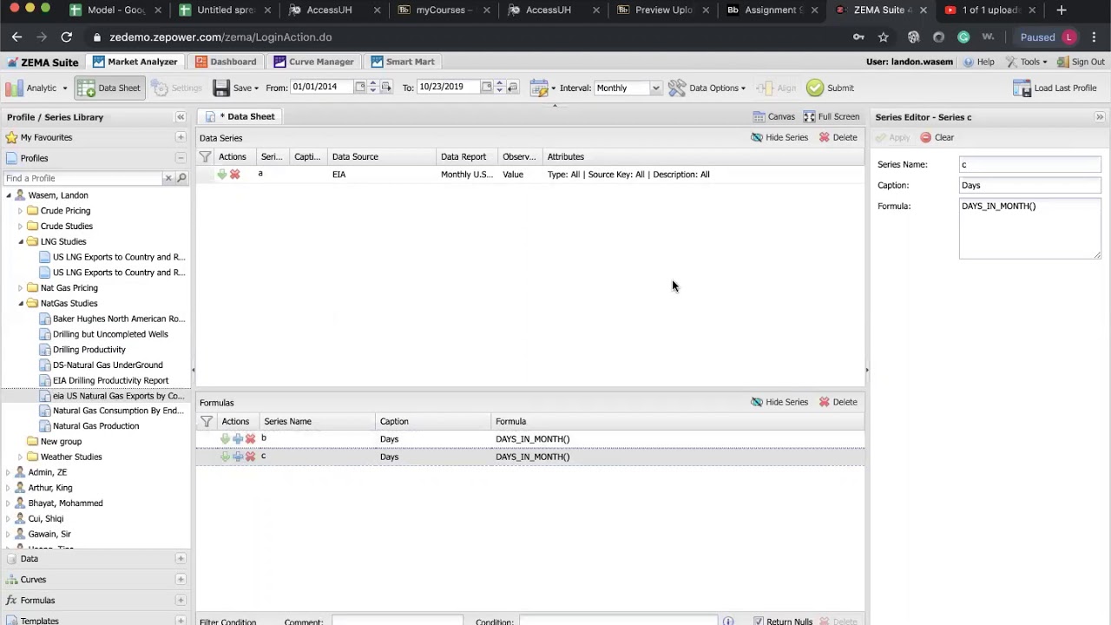This screenshot has width=1111, height=625.
Task: Open the Data Options dropdown menu
Action: (707, 88)
